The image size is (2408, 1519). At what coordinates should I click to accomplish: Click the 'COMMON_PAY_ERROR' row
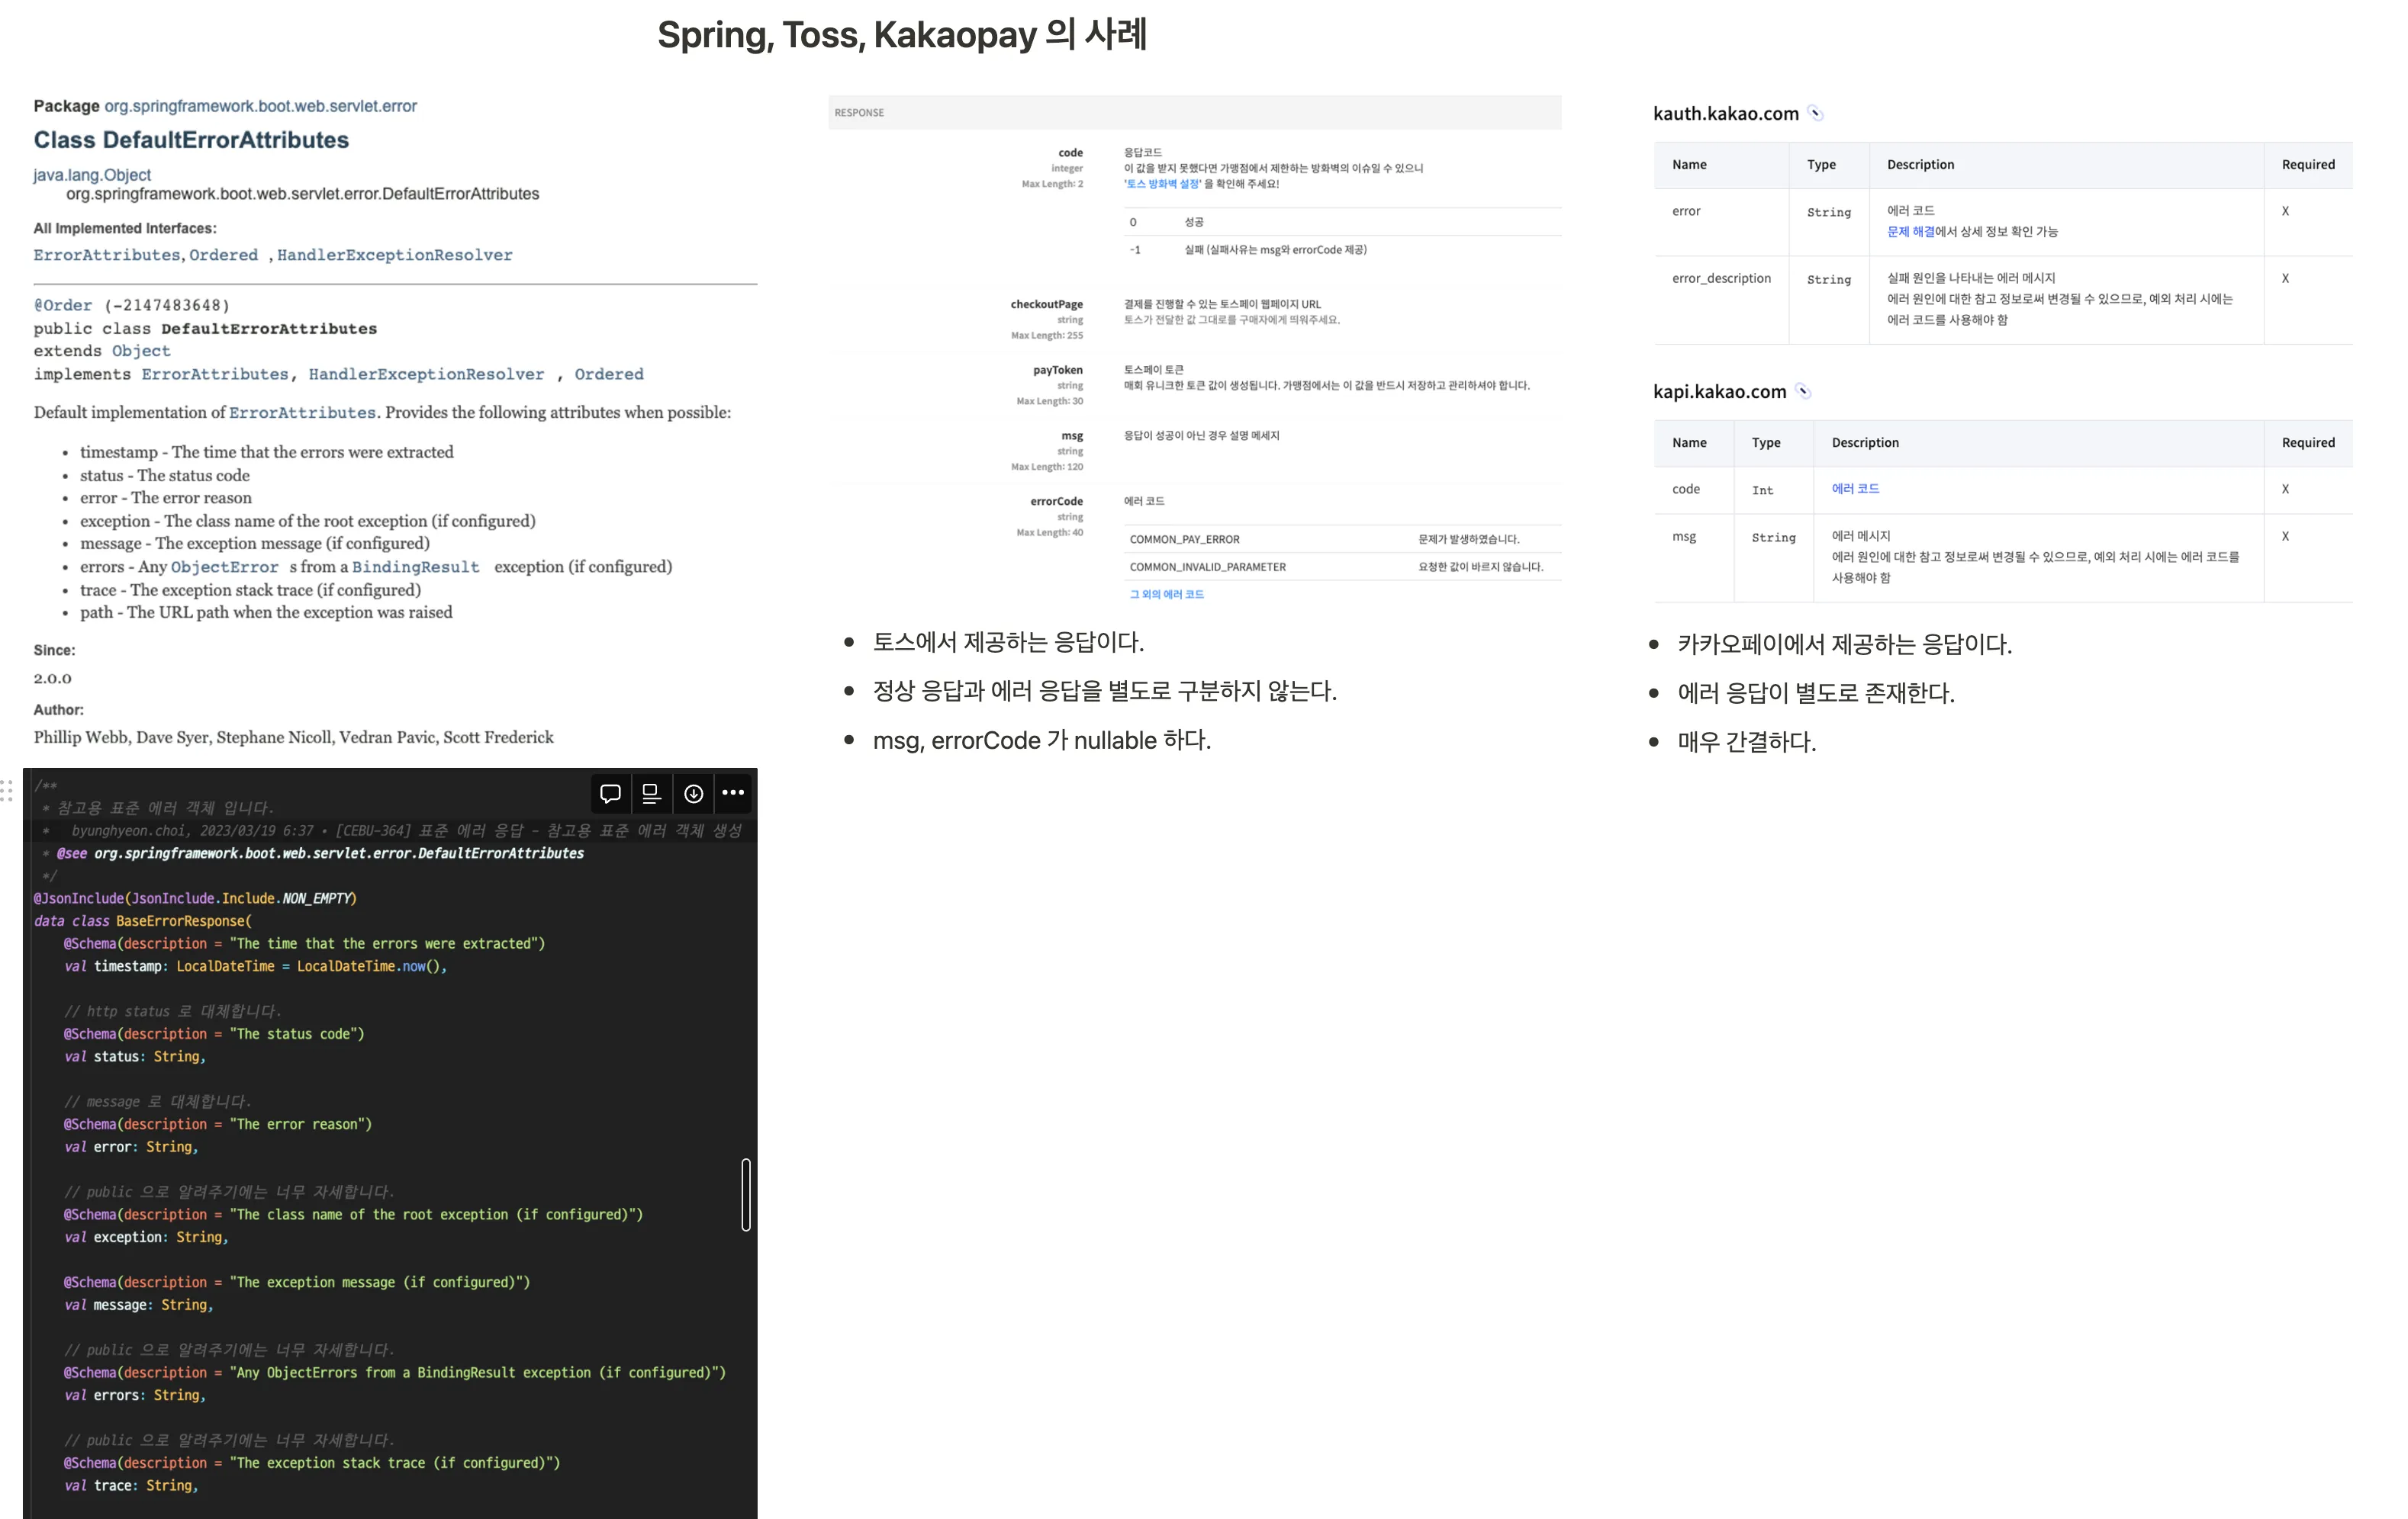point(1343,538)
